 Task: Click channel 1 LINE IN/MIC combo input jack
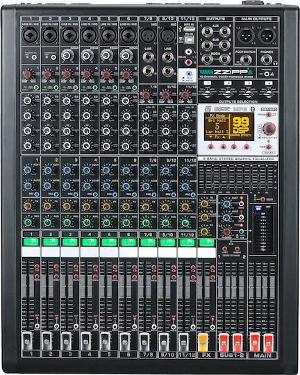coord(31,35)
